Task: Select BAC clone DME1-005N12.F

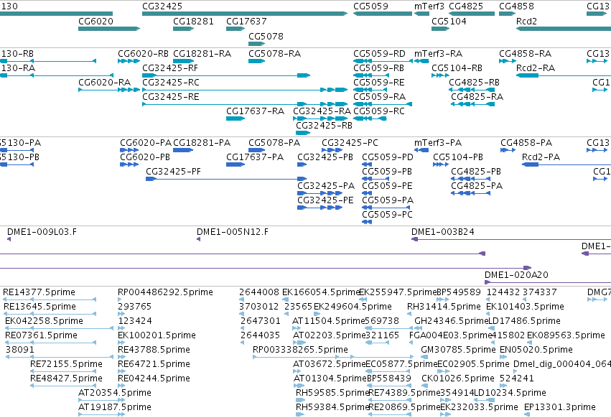Action: pyautogui.click(x=233, y=233)
